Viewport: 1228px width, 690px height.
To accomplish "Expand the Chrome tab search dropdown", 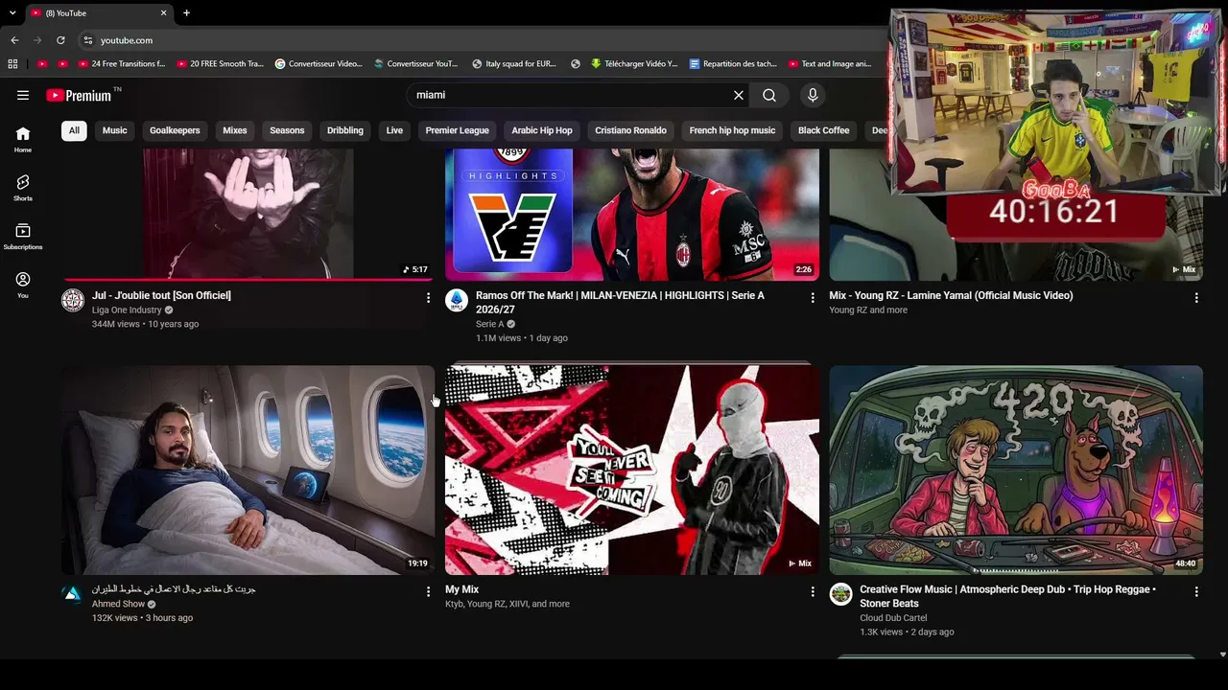I will [x=12, y=12].
